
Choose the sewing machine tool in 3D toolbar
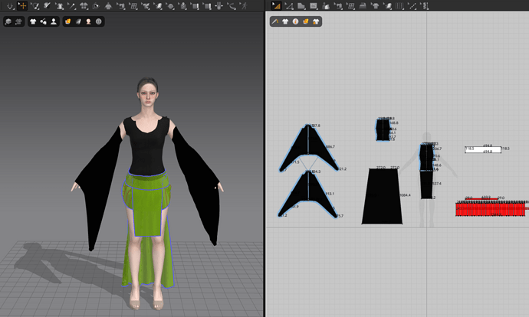(121, 5)
